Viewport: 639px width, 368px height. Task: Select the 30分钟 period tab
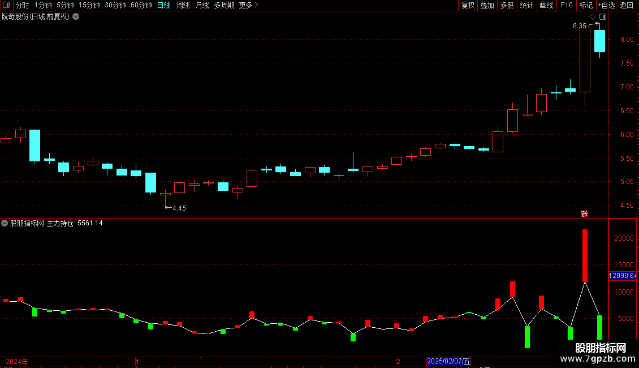[x=115, y=5]
